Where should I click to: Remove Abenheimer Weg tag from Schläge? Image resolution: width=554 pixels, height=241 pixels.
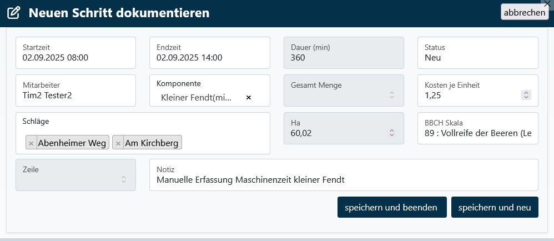coord(31,143)
